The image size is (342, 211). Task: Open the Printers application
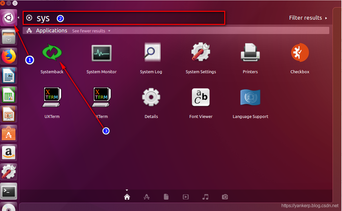pos(250,52)
